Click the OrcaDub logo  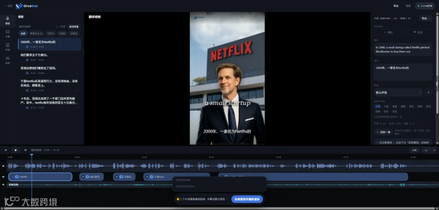[x=27, y=6]
